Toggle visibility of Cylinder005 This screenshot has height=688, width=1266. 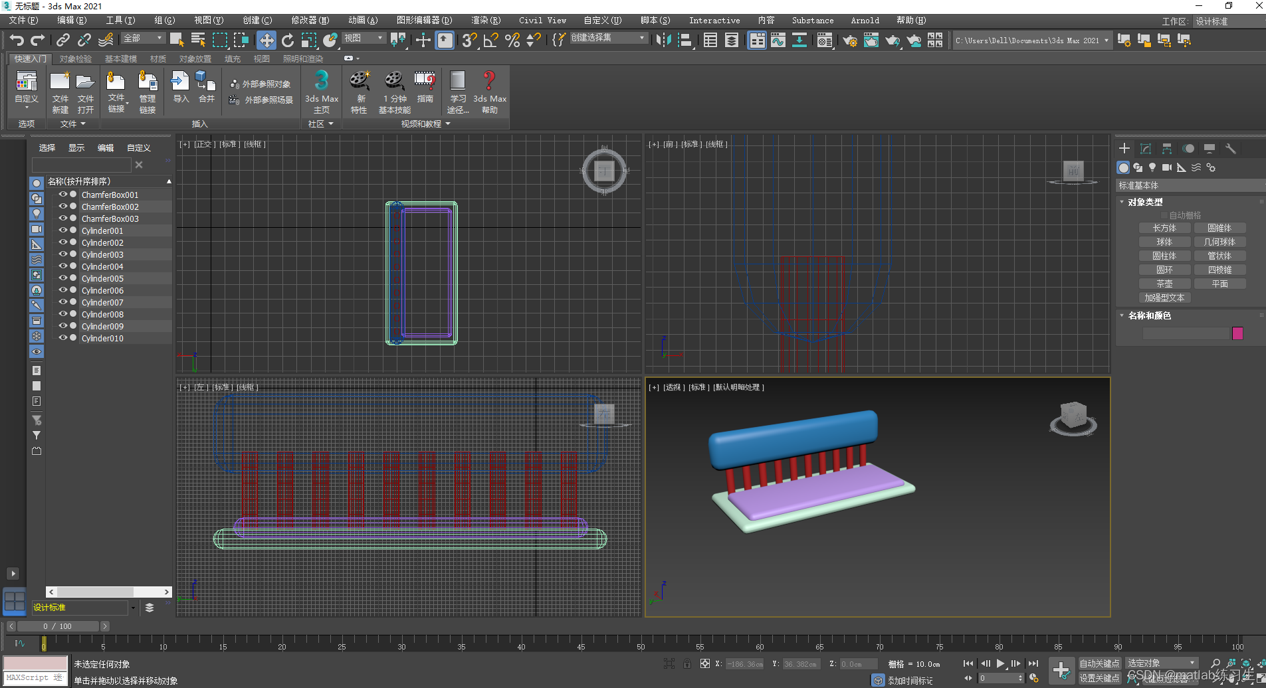tap(63, 278)
